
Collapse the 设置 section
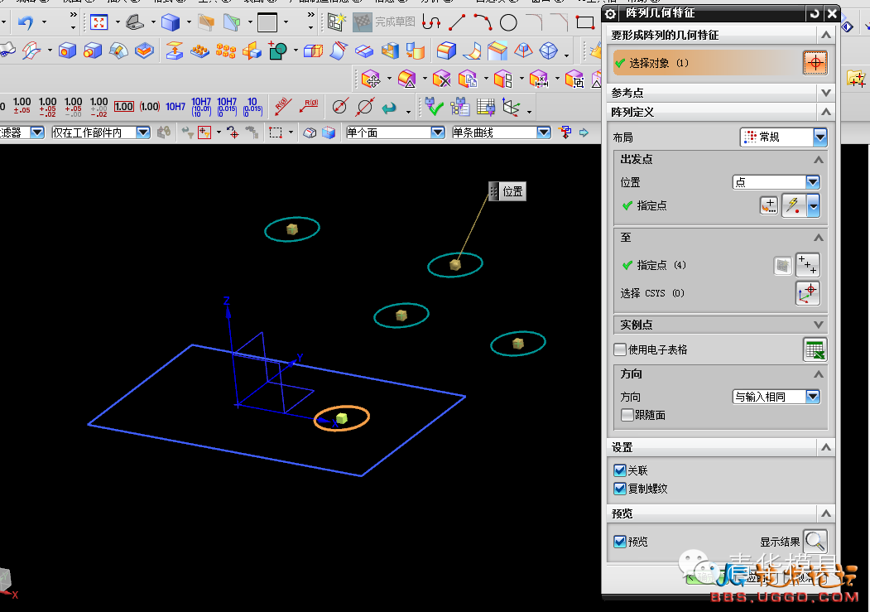[825, 447]
